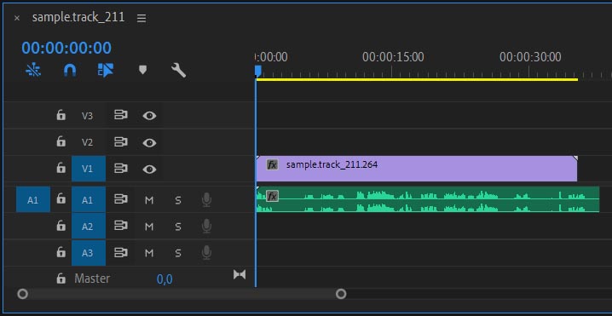Mute audio track A2

149,227
